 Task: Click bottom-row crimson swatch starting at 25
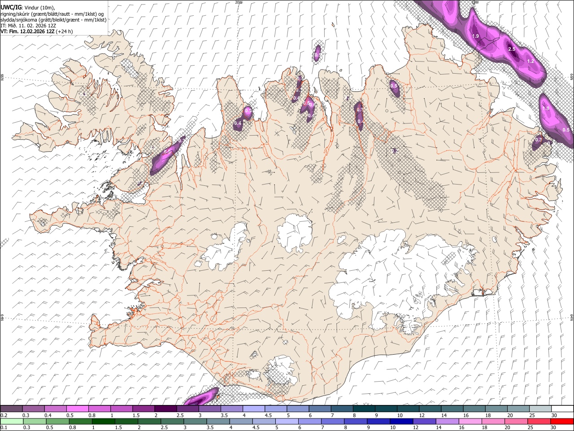[x=539, y=421]
